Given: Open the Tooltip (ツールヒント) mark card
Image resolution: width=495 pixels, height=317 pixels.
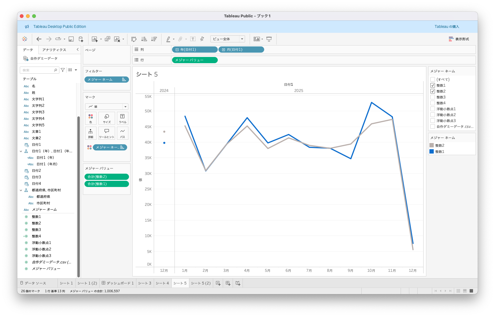Looking at the screenshot, I should click(x=107, y=133).
